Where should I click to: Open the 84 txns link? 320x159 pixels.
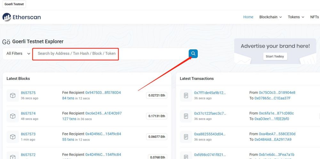(x=68, y=98)
